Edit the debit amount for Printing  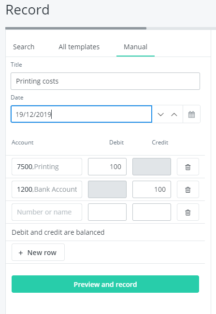[x=107, y=167]
